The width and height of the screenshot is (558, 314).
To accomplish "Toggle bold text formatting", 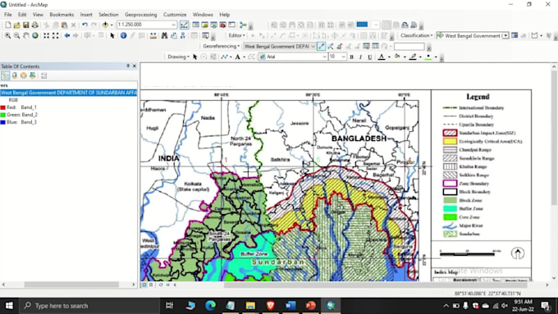I will pyautogui.click(x=351, y=57).
